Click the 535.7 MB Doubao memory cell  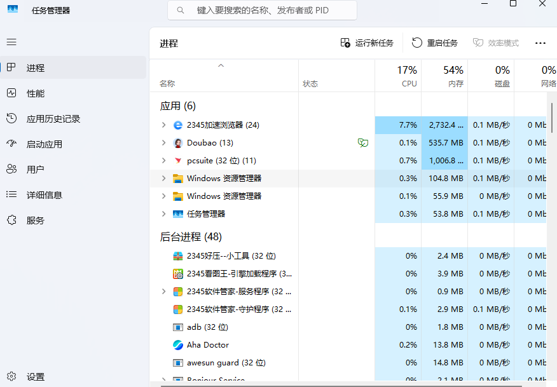click(444, 143)
